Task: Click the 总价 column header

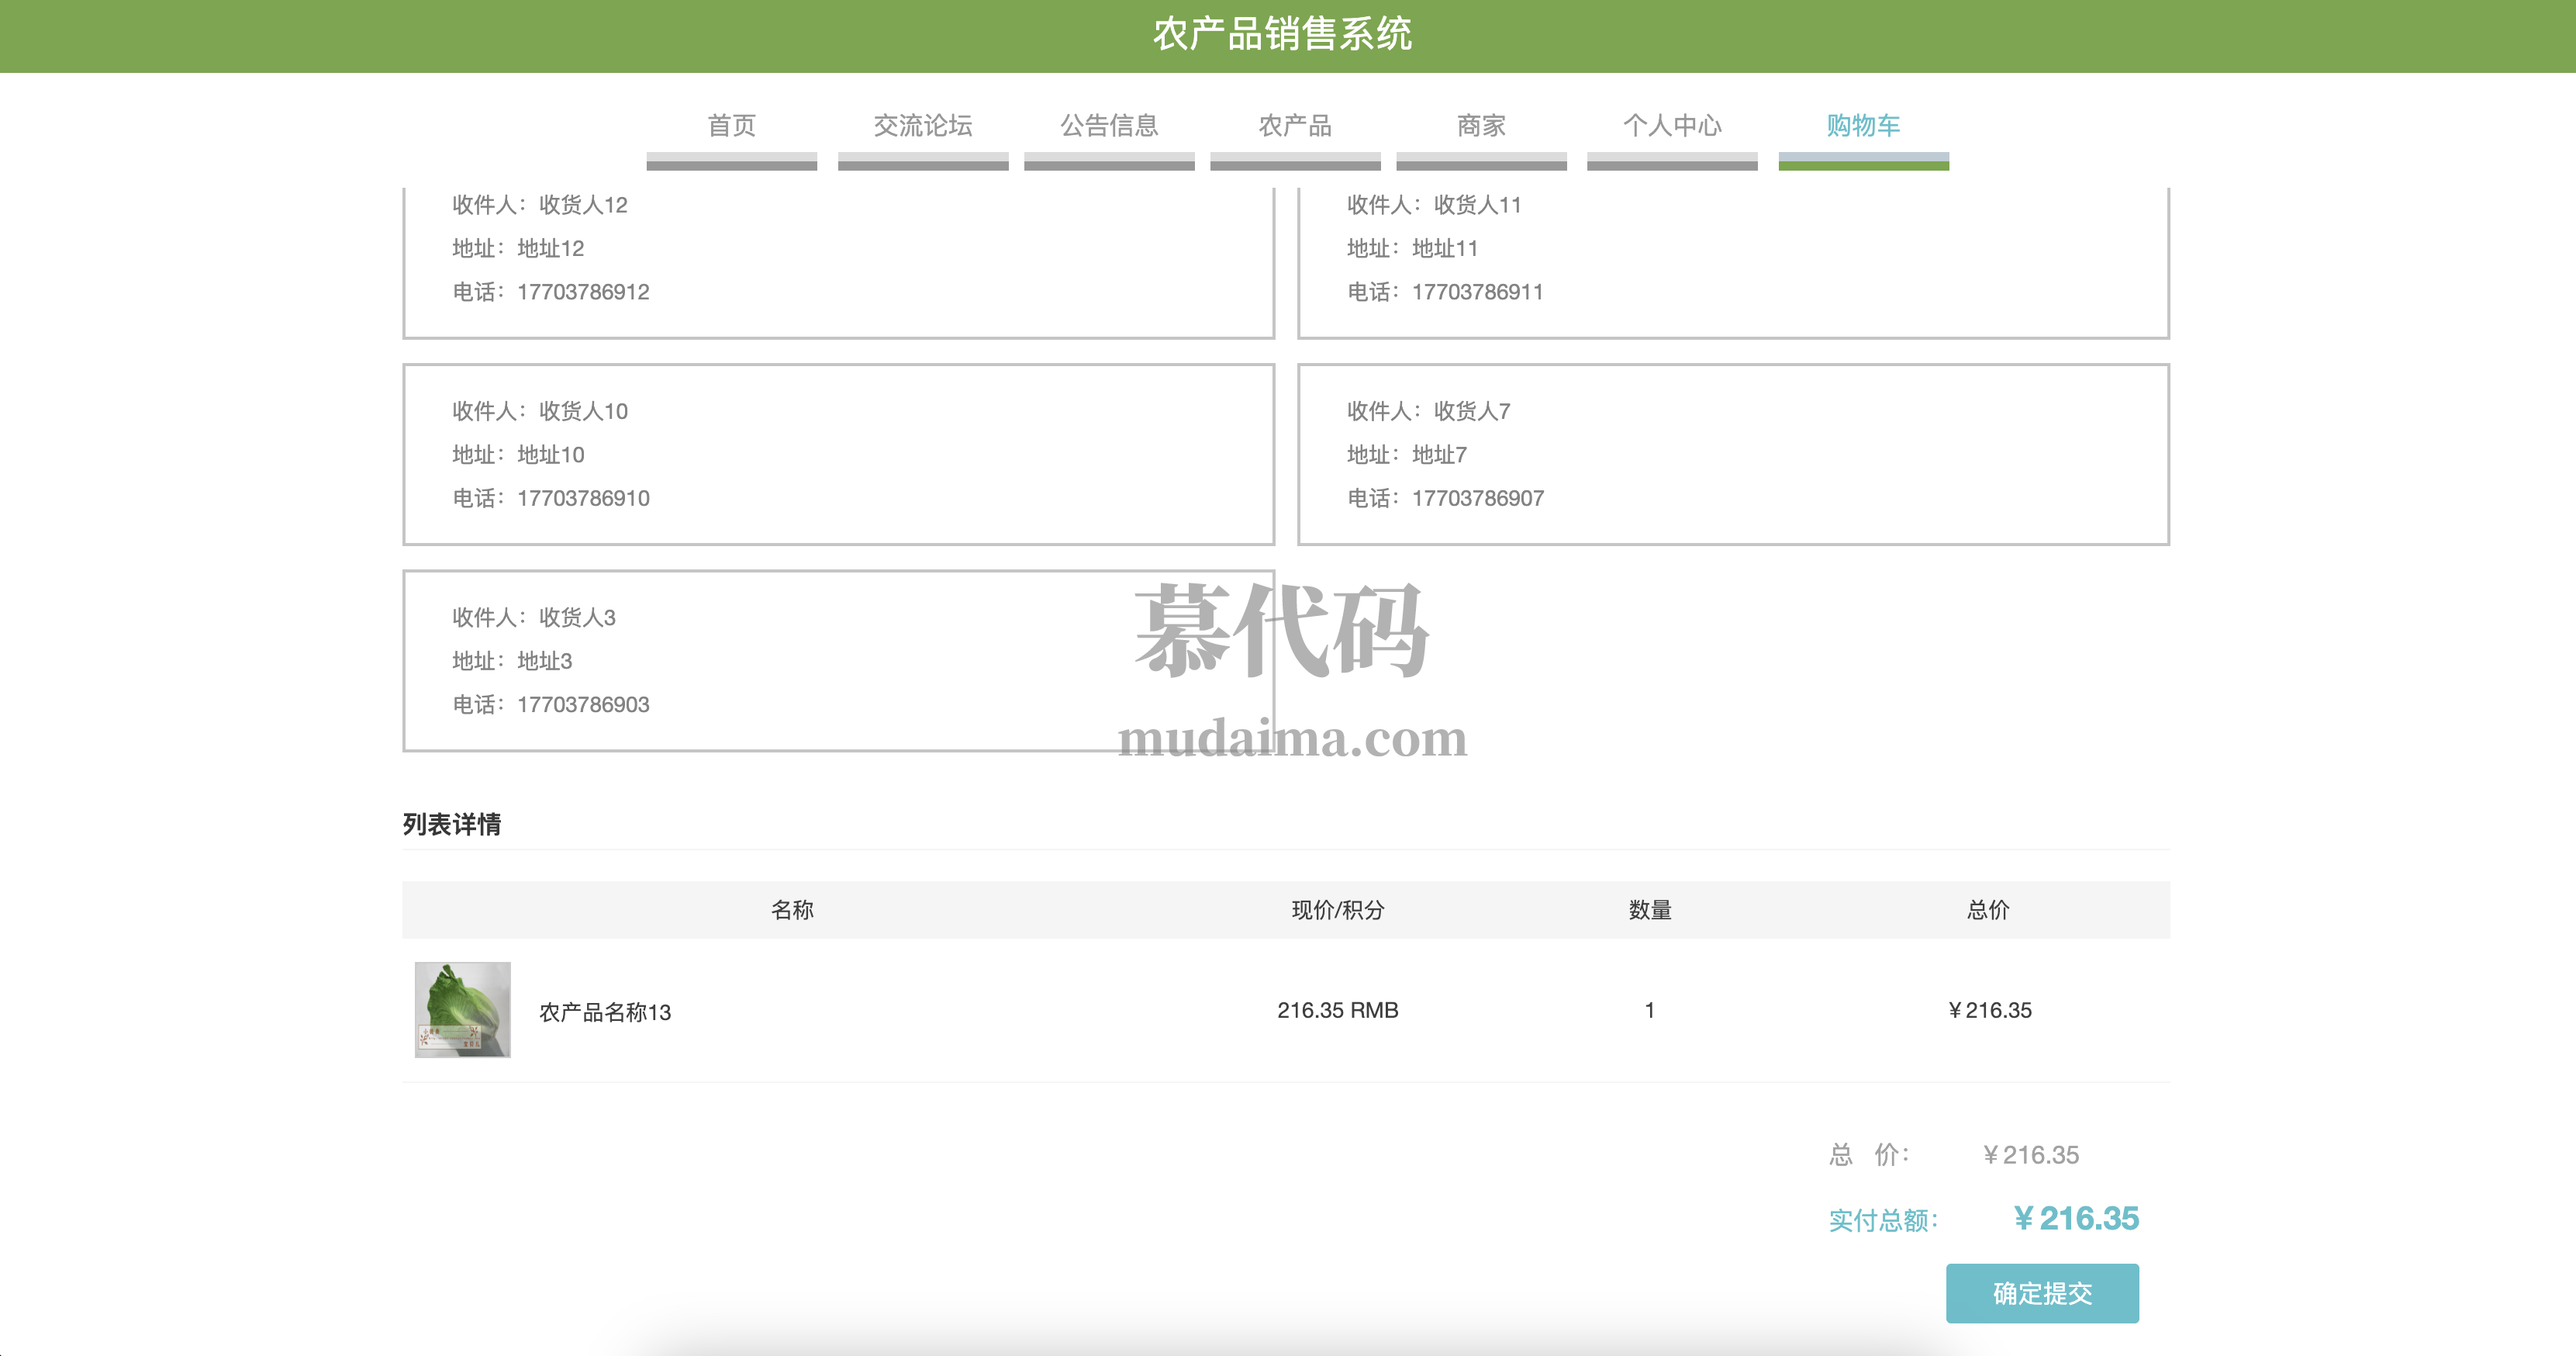Action: (x=1987, y=910)
